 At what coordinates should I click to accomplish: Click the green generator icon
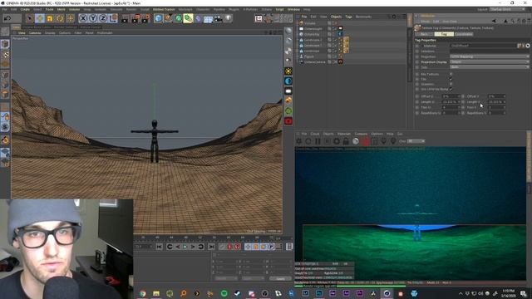pyautogui.click(x=179, y=18)
